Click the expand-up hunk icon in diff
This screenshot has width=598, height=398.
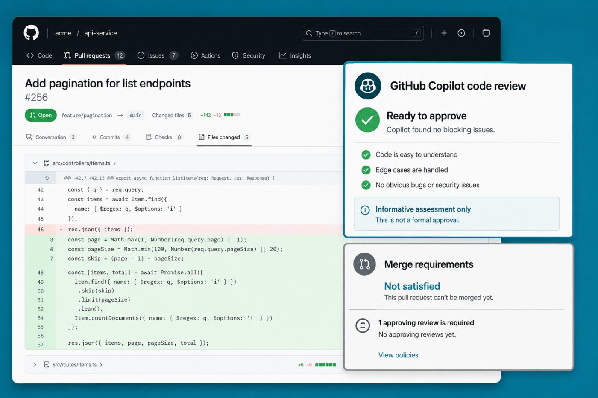tap(47, 178)
